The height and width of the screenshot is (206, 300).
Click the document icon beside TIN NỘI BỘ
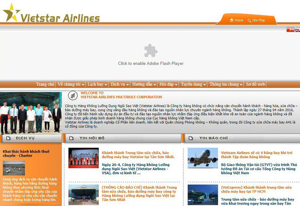pyautogui.click(x=71, y=138)
